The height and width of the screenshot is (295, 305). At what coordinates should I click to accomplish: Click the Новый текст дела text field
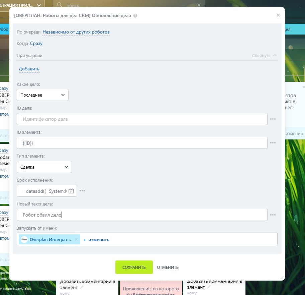tap(142, 215)
